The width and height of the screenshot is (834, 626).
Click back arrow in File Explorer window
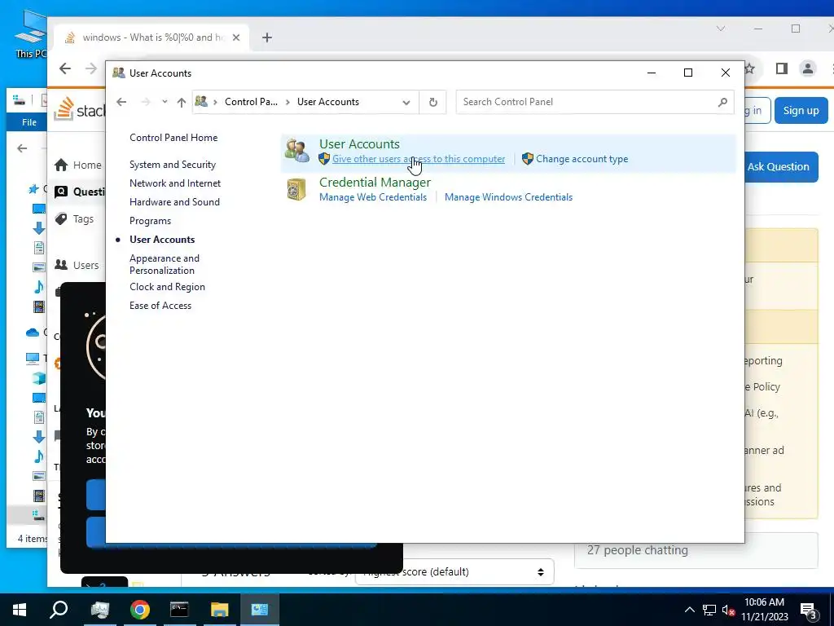(x=22, y=148)
